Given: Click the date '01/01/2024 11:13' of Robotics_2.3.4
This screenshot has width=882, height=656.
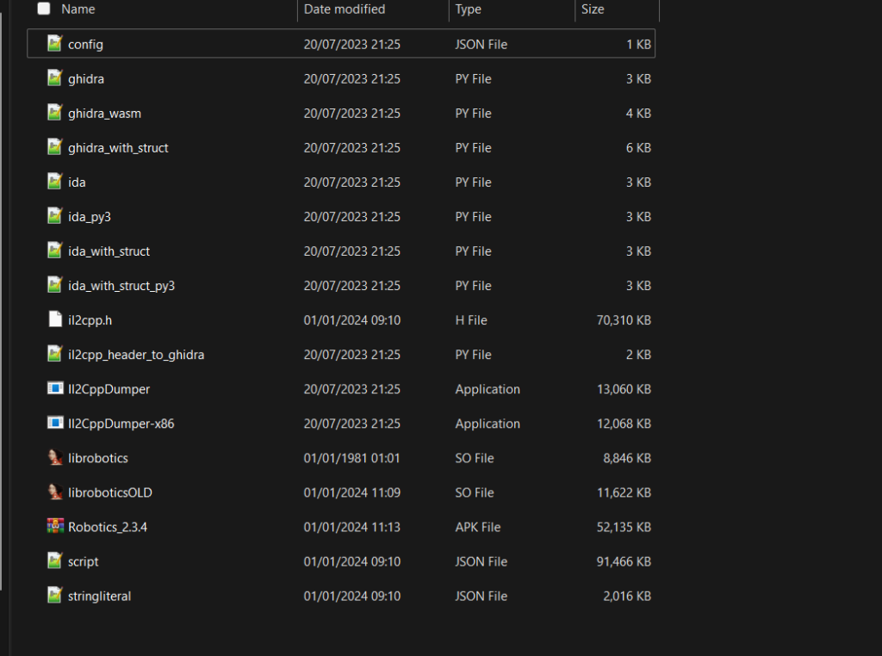Looking at the screenshot, I should tap(352, 527).
